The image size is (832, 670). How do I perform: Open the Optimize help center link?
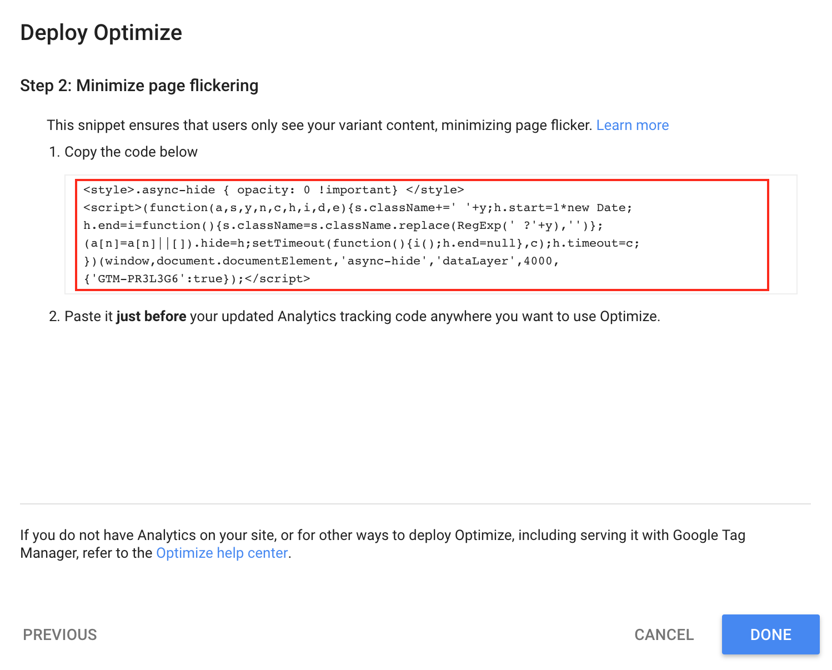pos(222,553)
